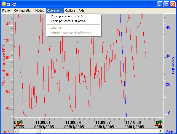Click the red axis value 60
This screenshot has height=134, width=177.
point(8,91)
